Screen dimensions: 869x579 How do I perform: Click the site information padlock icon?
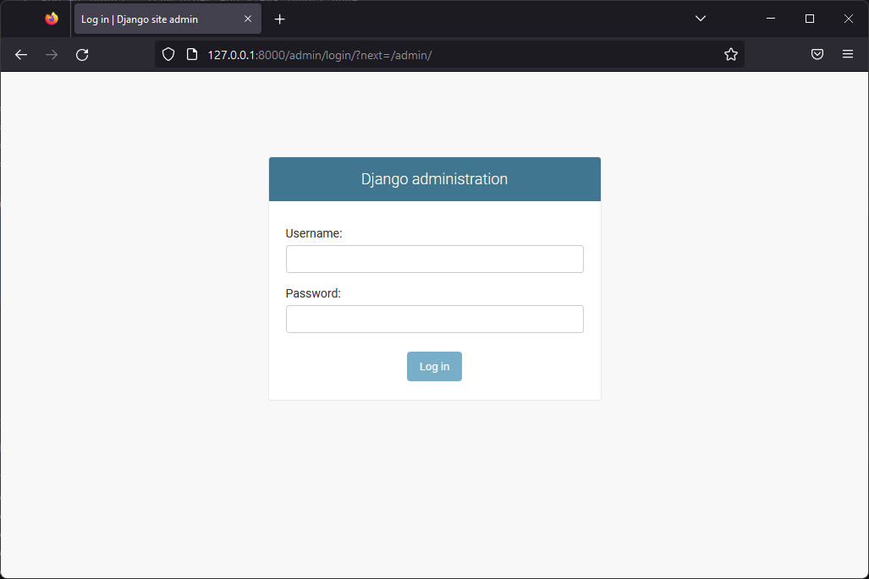pyautogui.click(x=190, y=54)
